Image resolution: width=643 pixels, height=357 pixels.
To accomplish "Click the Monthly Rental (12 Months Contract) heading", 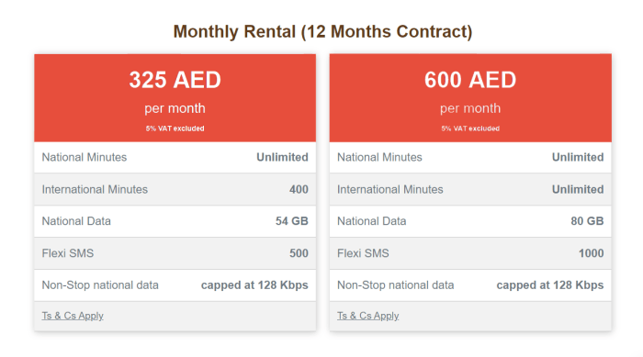I will point(322,31).
